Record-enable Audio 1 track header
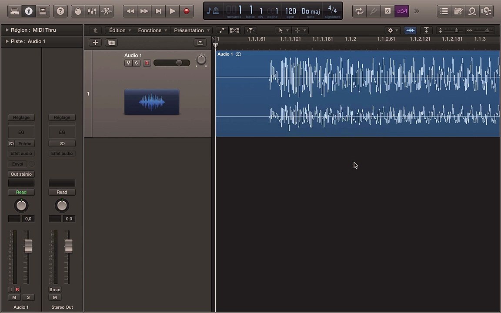 pyautogui.click(x=147, y=63)
